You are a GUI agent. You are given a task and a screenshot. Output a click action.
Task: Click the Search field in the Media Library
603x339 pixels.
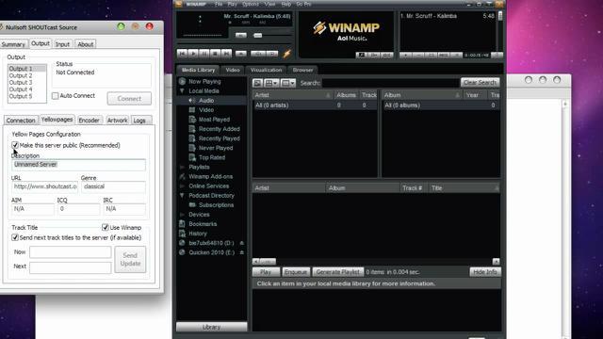tap(390, 83)
